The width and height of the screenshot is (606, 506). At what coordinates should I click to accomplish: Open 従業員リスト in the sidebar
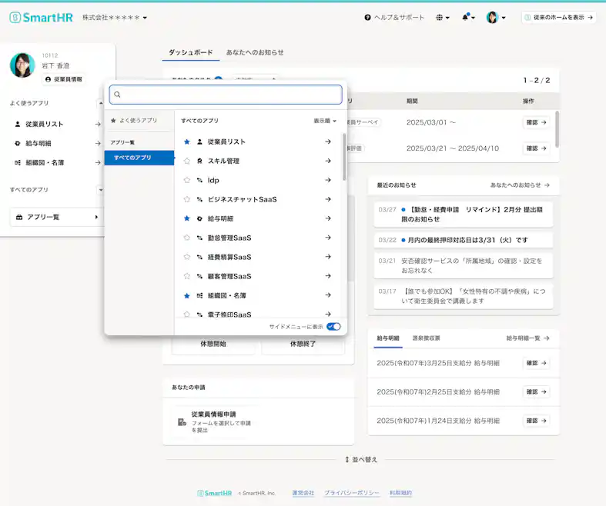57,124
